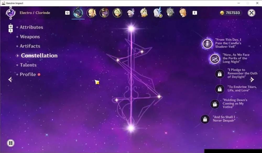
Task: Open the Attributes menu
Action: click(31, 27)
